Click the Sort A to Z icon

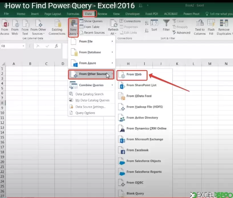pyautogui.click(x=147, y=23)
